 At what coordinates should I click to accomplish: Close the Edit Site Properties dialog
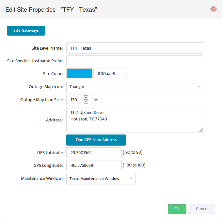tap(214, 9)
